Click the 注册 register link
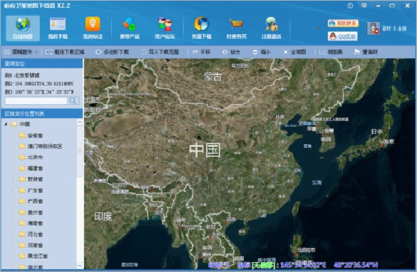The height and width of the screenshot is (272, 417). pyautogui.click(x=402, y=28)
